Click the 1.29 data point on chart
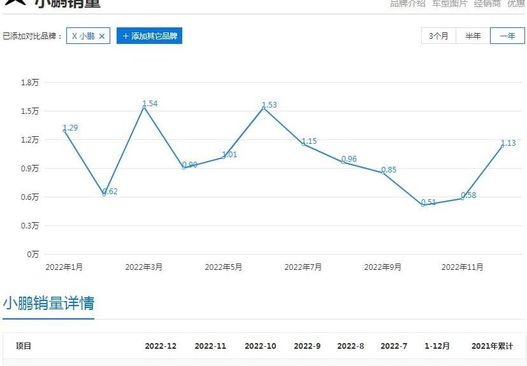The image size is (527, 366). 64,130
